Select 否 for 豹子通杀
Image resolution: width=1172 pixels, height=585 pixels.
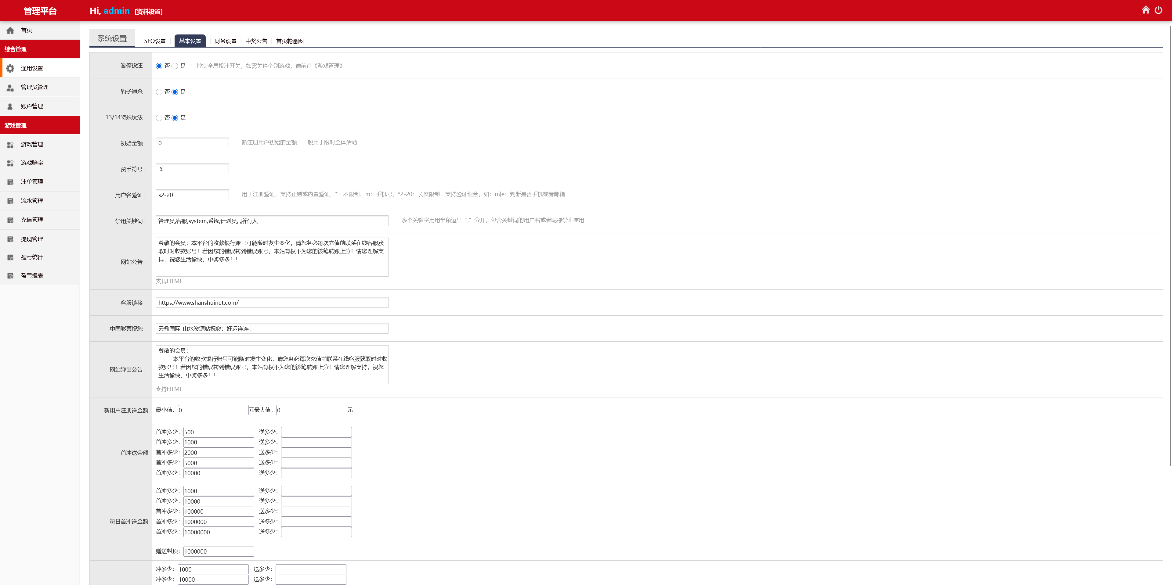click(159, 92)
